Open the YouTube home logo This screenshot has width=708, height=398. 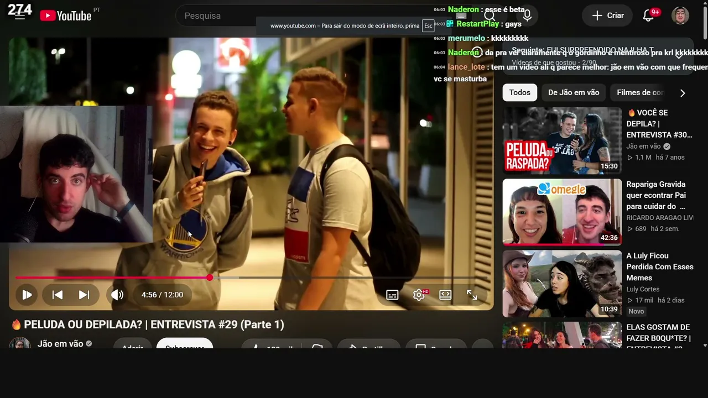[65, 15]
